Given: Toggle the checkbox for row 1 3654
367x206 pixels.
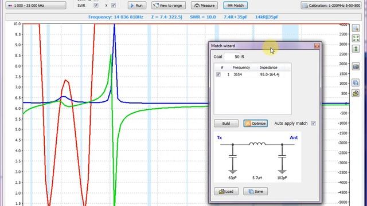Looking at the screenshot, I should (x=218, y=74).
